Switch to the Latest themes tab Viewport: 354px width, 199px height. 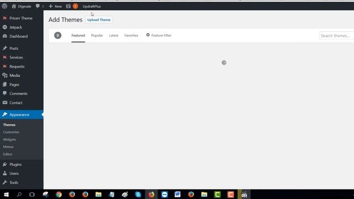pyautogui.click(x=113, y=35)
